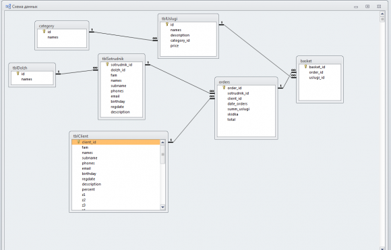Select the uslugi_id field in basket table

316,78
